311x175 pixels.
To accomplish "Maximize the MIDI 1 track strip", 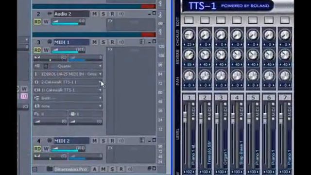I will coord(154,41).
